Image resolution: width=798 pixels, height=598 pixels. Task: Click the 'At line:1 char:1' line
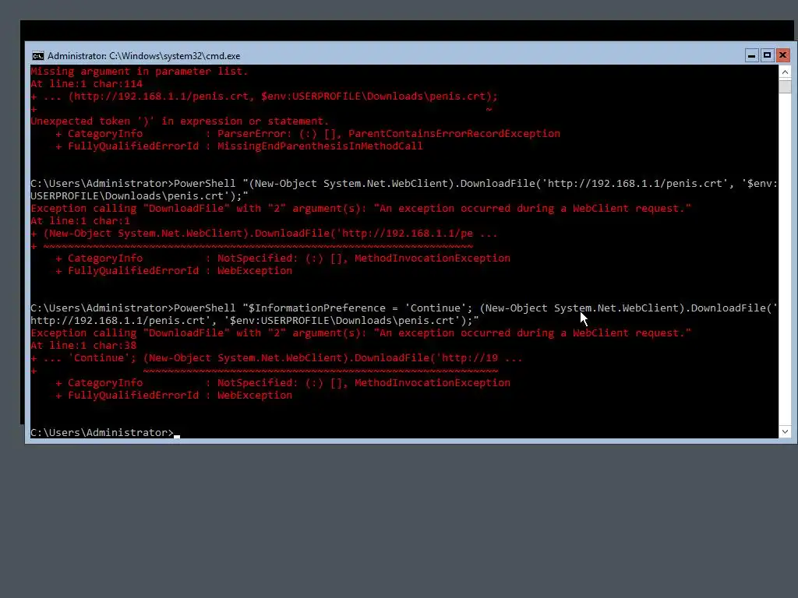point(80,220)
